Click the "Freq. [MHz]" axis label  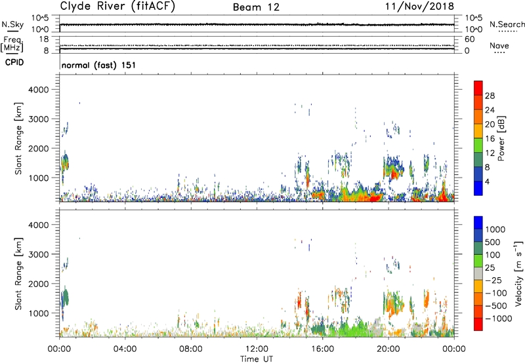point(12,44)
